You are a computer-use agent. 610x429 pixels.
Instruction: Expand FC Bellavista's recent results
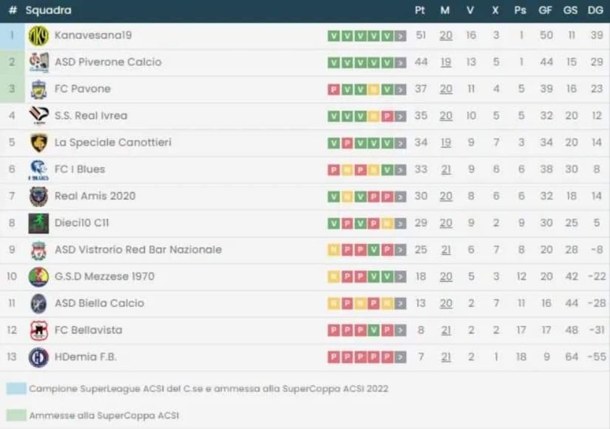[x=402, y=330]
